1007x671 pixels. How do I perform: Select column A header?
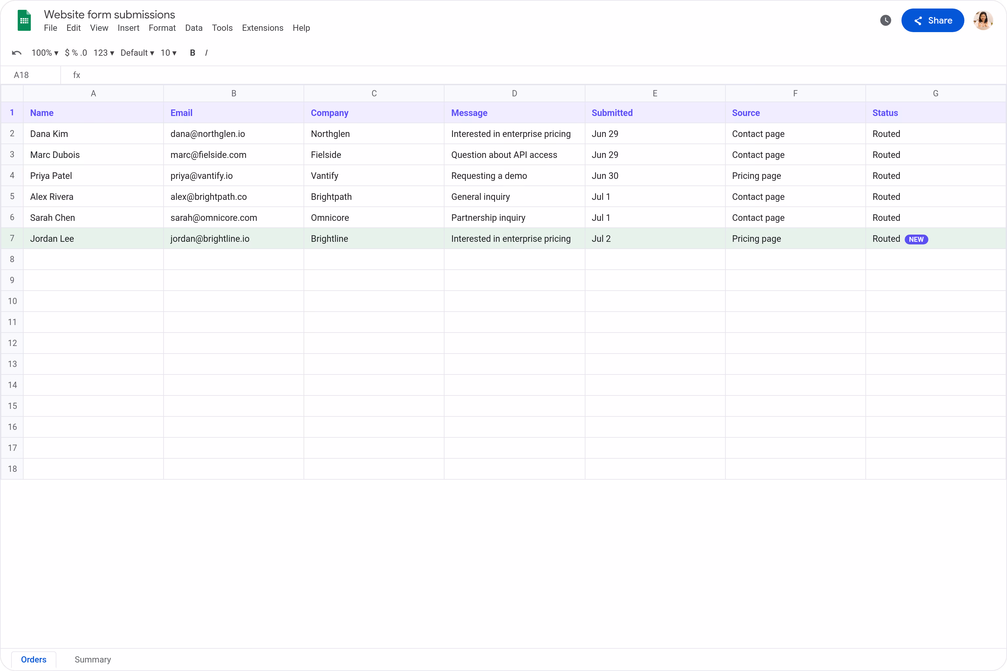click(x=93, y=93)
